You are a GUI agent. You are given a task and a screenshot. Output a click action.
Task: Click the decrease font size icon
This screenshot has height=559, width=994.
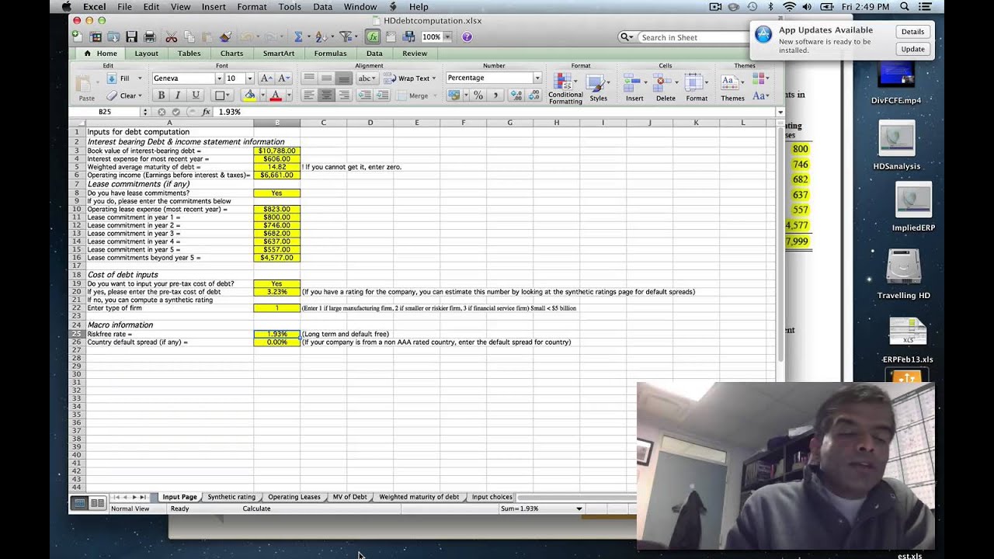coord(283,78)
